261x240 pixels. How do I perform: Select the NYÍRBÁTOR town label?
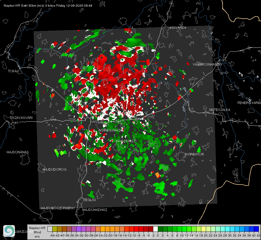194,154
